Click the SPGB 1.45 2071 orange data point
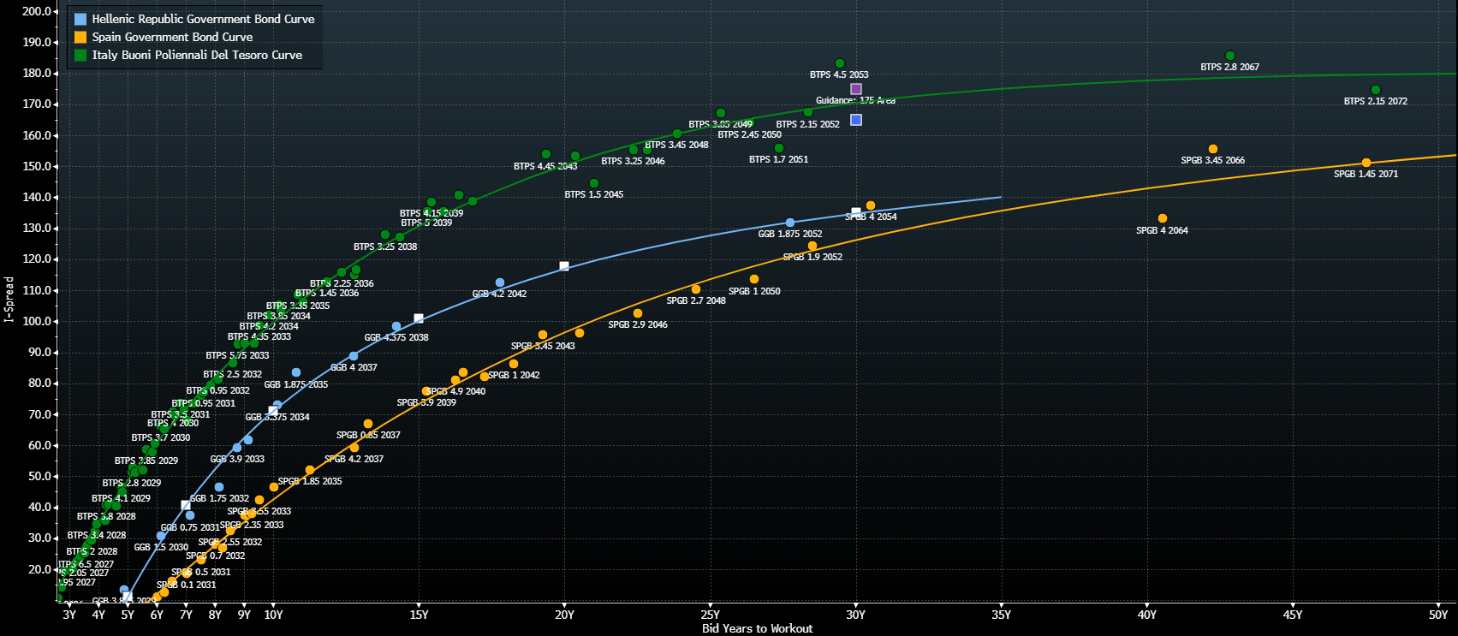 [x=1366, y=163]
